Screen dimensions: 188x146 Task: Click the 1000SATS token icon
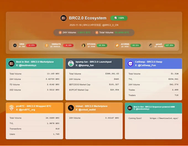46,45
